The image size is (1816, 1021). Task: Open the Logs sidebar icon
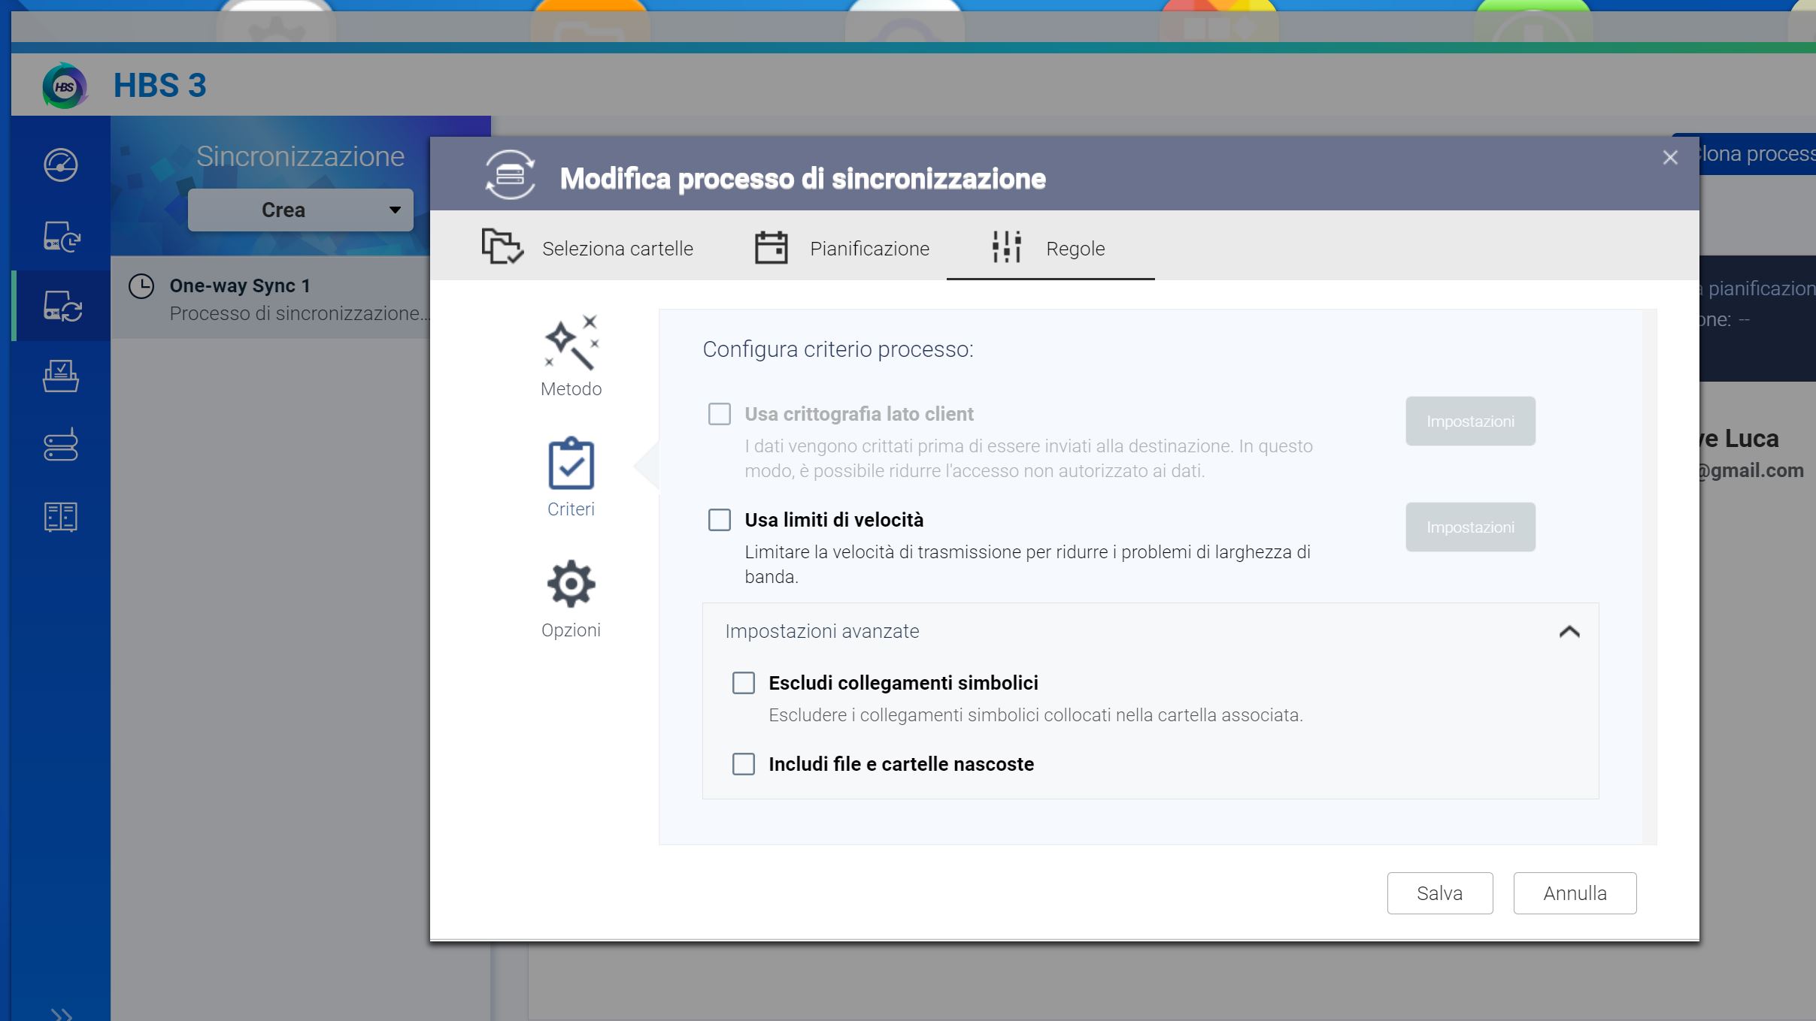(60, 517)
